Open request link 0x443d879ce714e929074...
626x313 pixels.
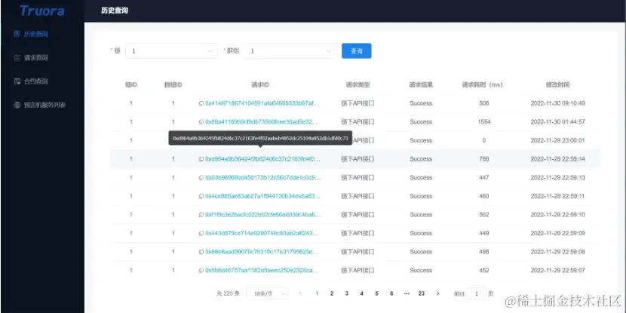click(262, 233)
